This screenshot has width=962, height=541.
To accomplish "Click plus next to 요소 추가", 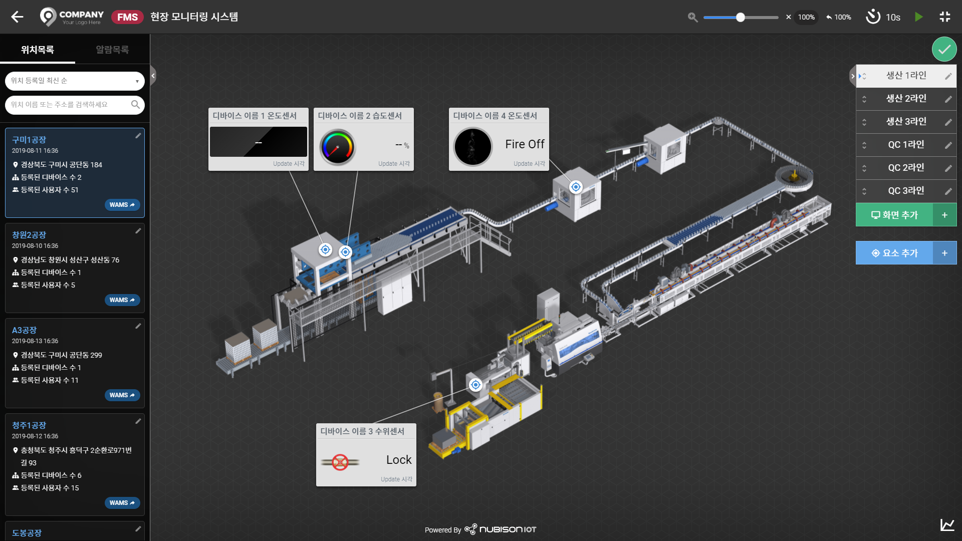I will tap(944, 253).
